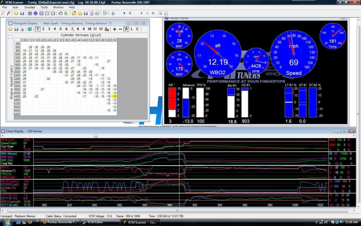Select histogram table 1 toggle
The image size is (361, 226).
[x=37, y=29]
